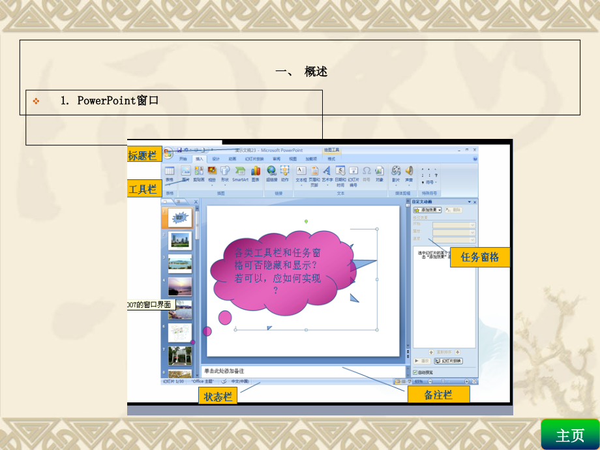Click the ribbon help icon
The width and height of the screenshot is (600, 450).
[475, 158]
